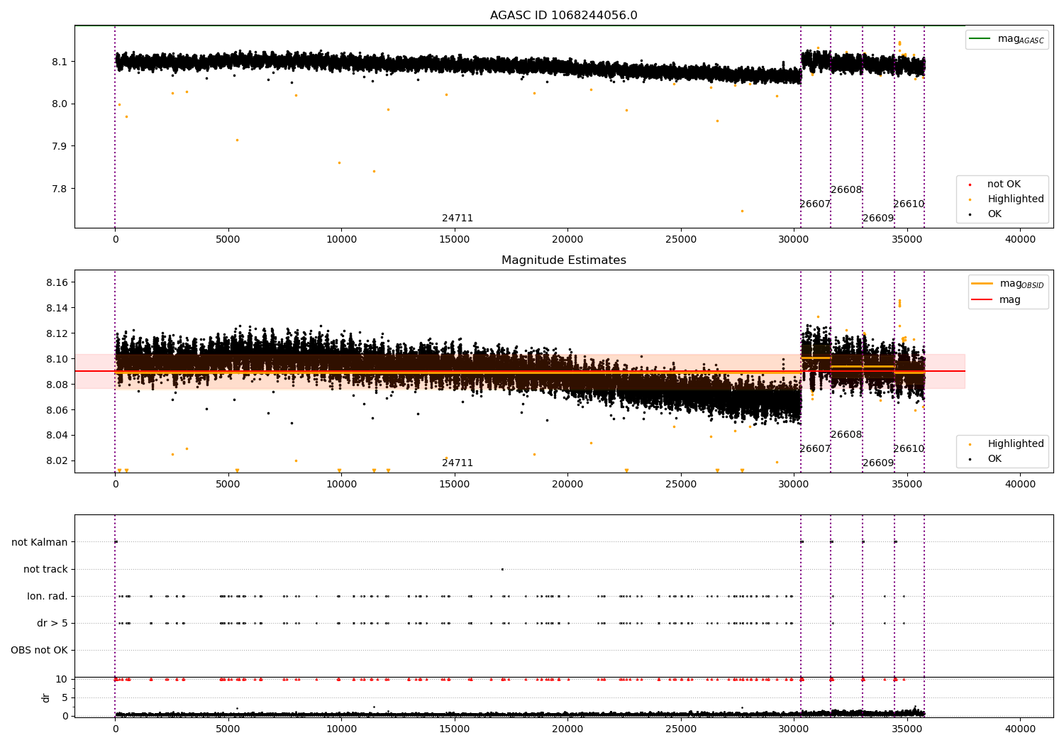Click the 8.08 y-axis tick label
The width and height of the screenshot is (1064, 745).
pos(57,385)
